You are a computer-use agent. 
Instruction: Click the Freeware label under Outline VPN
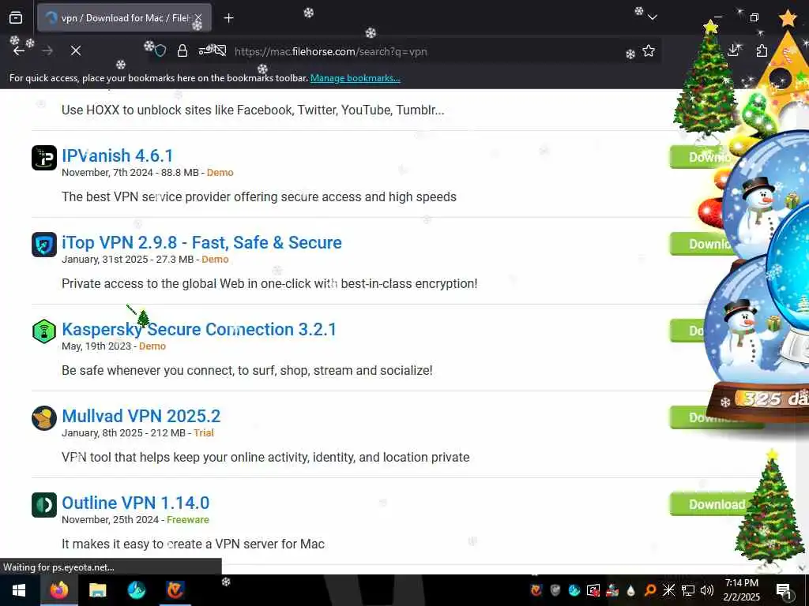pos(188,520)
